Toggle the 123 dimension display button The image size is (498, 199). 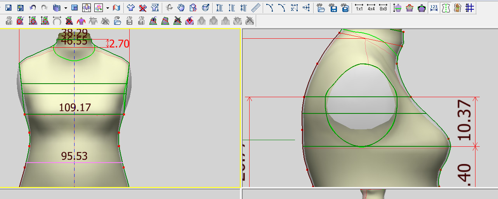pos(434,8)
